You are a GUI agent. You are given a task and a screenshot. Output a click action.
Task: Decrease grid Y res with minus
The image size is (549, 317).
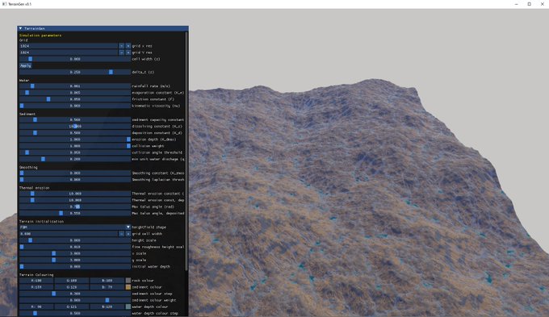coord(121,52)
